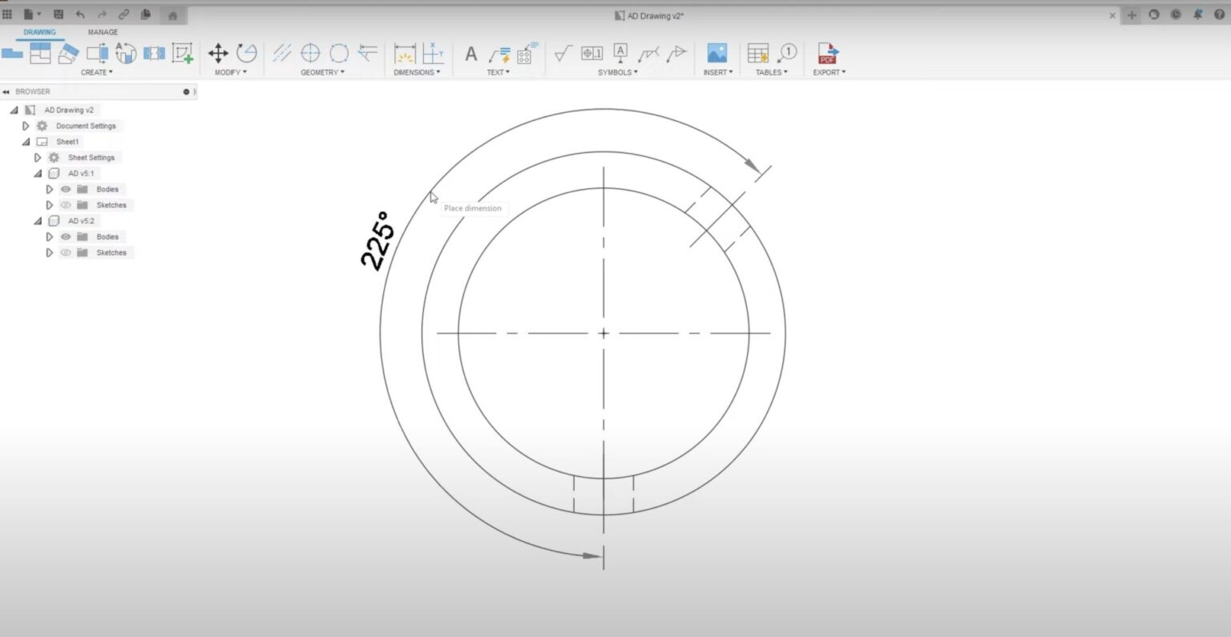This screenshot has height=637, width=1231.
Task: Show the Sketches under AD v5:2
Action: click(x=65, y=252)
